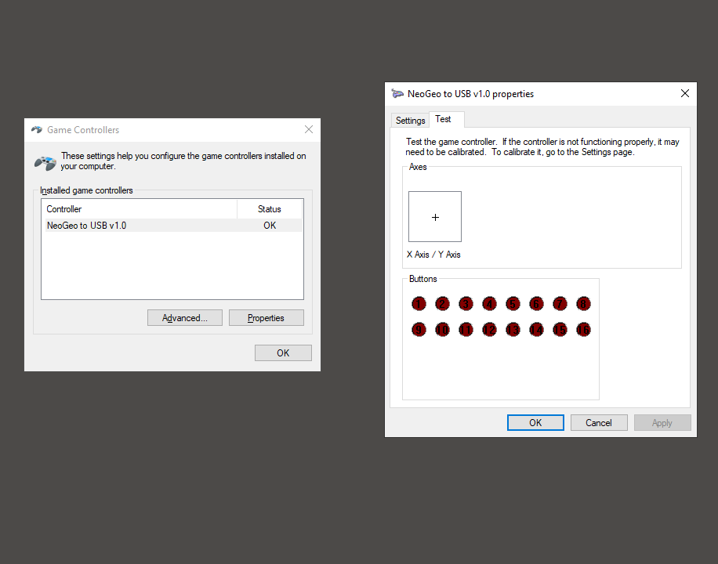718x564 pixels.
Task: Click button 9 indicator in Buttons group
Action: coord(419,330)
